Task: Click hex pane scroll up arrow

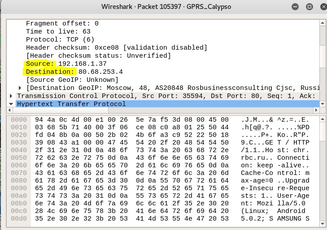Action: coord(323,119)
